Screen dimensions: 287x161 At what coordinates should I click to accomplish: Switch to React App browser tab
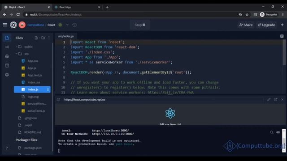click(x=77, y=7)
